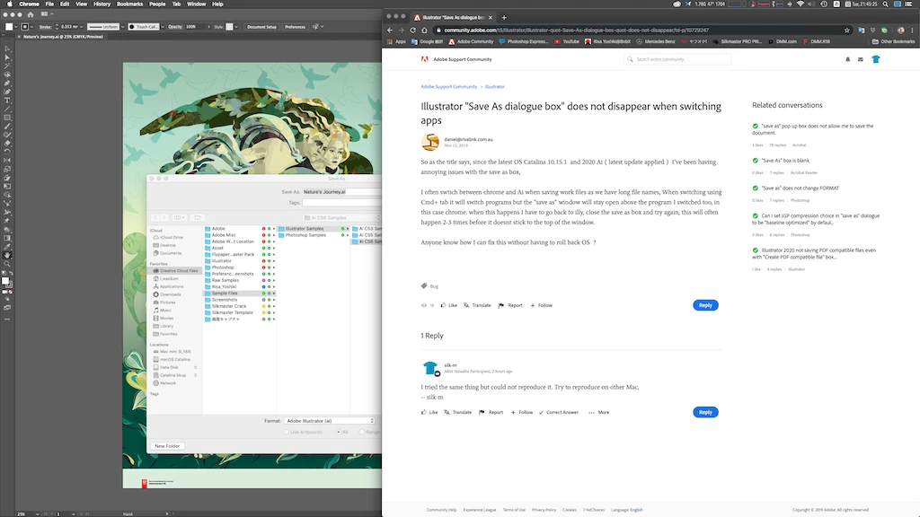This screenshot has width=920, height=517.
Task: Select the Magic Wand tool
Action: pyautogui.click(x=7, y=66)
